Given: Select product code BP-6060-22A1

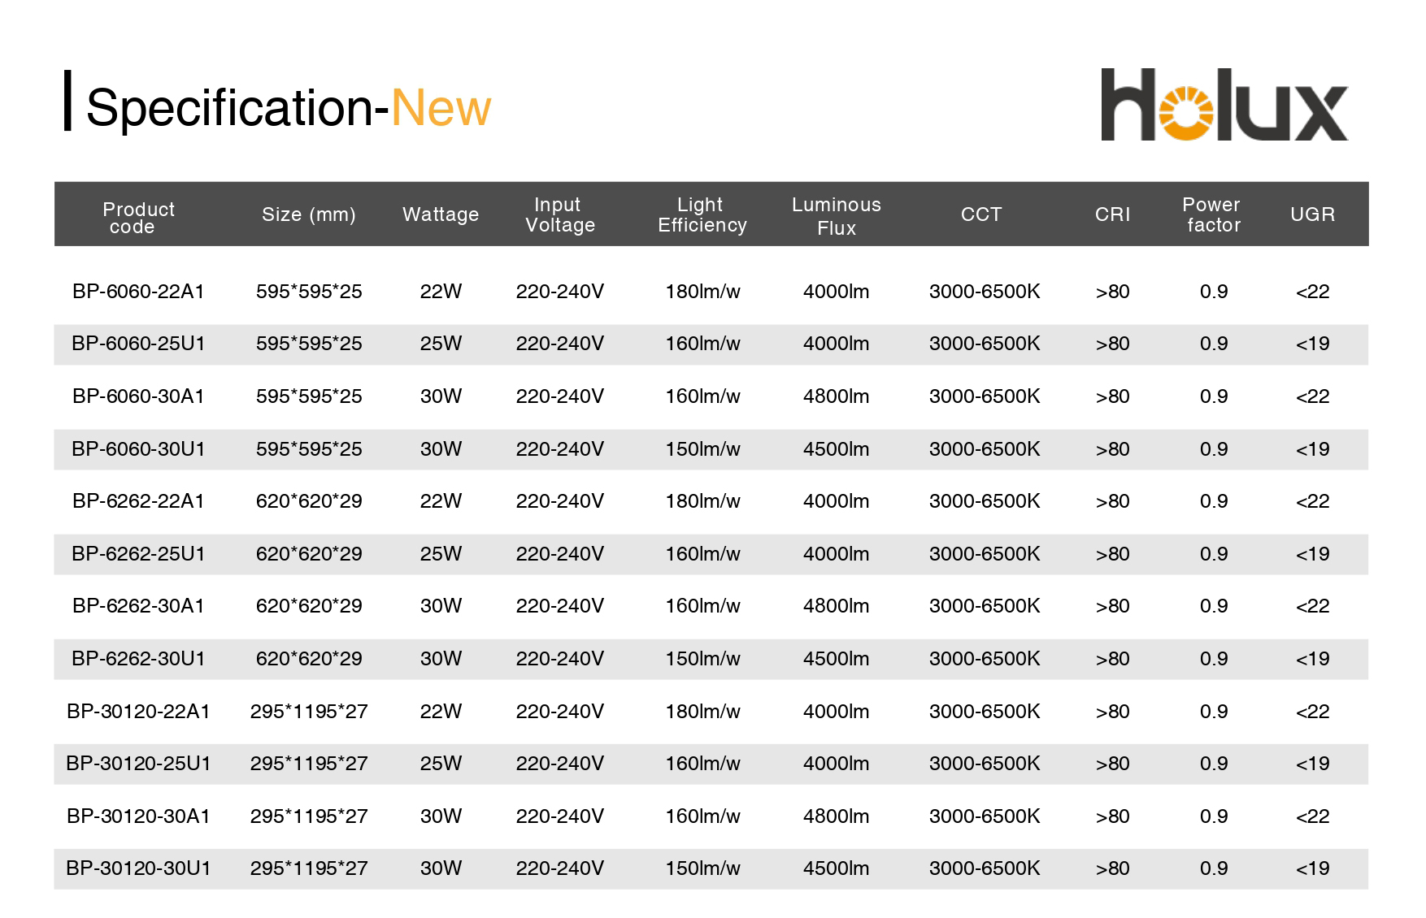Looking at the screenshot, I should pos(138,292).
